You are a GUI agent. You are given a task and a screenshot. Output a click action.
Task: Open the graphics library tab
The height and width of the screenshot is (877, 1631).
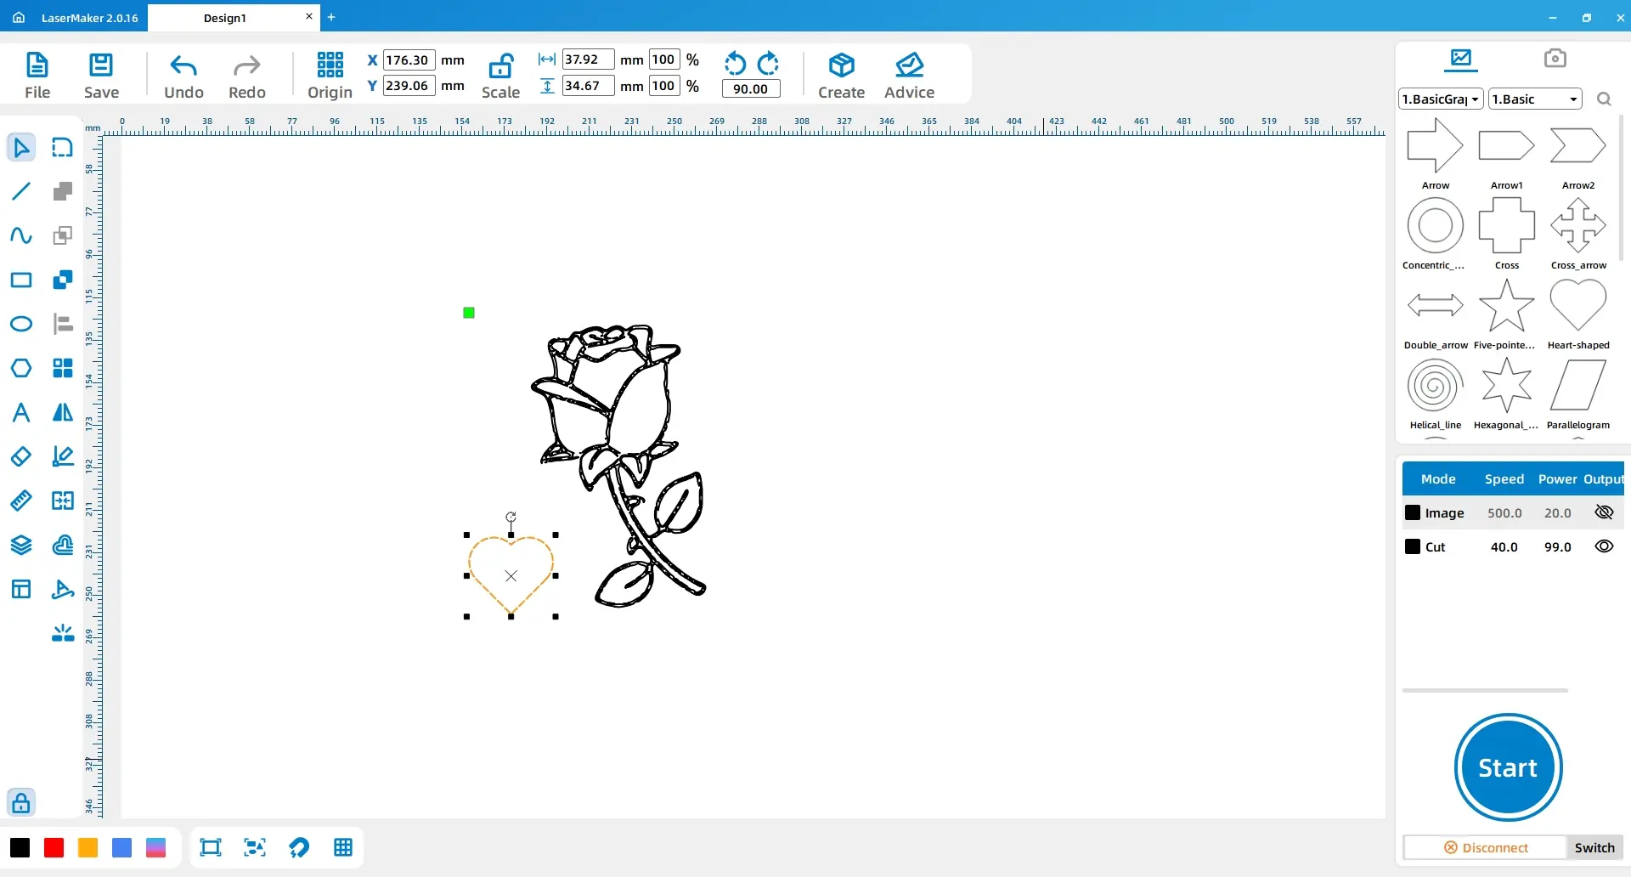coord(1461,59)
